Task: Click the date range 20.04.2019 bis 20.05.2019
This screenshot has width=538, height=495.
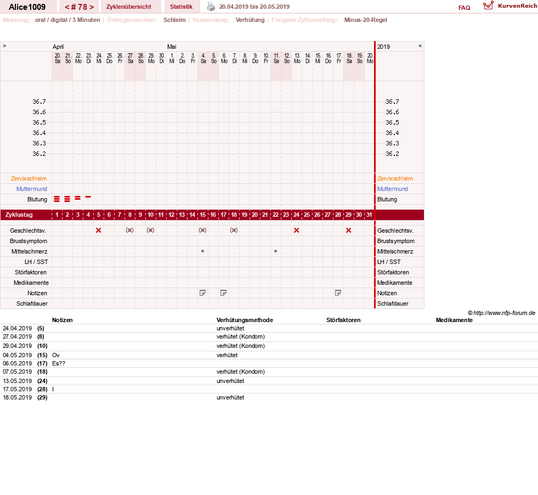Action: (254, 7)
